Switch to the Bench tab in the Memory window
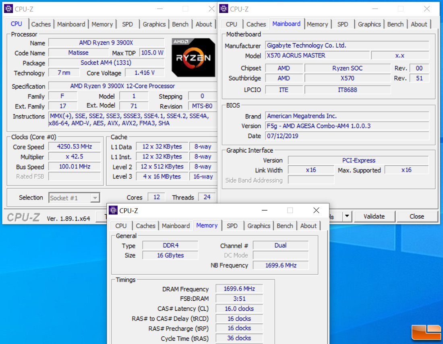The width and height of the screenshot is (443, 344). coord(285,226)
